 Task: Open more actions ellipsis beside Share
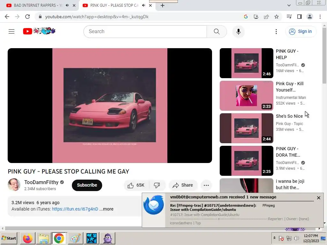pyautogui.click(x=206, y=185)
